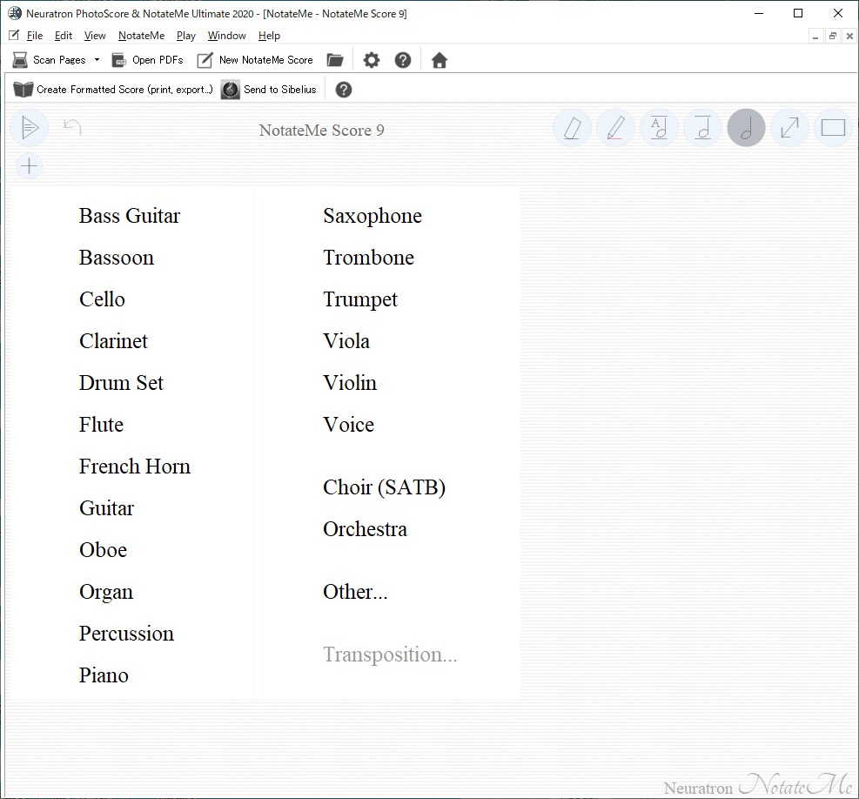Click the NotateMe Score 9 title
The image size is (859, 799).
coord(321,131)
